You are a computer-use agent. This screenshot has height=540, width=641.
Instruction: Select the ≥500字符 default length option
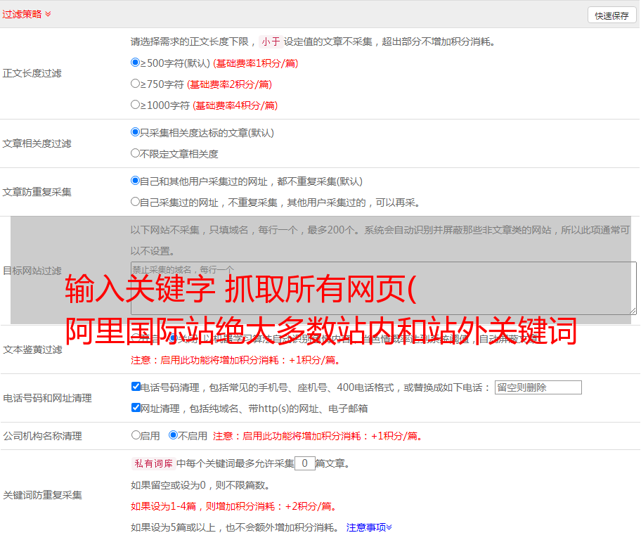tap(136, 63)
